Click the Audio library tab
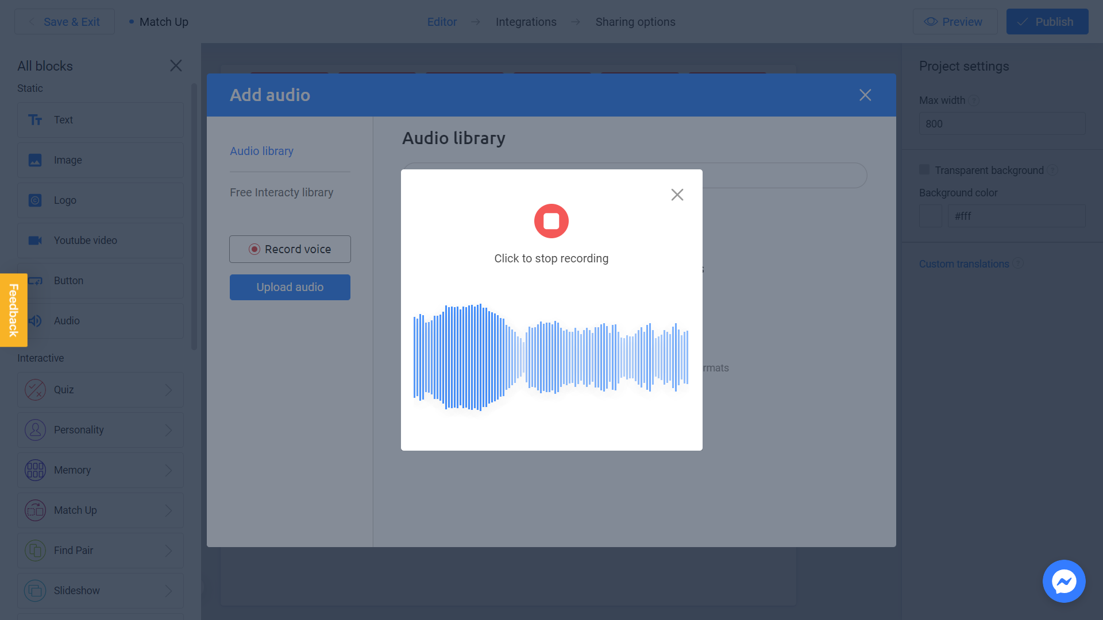This screenshot has height=620, width=1103. click(x=261, y=150)
